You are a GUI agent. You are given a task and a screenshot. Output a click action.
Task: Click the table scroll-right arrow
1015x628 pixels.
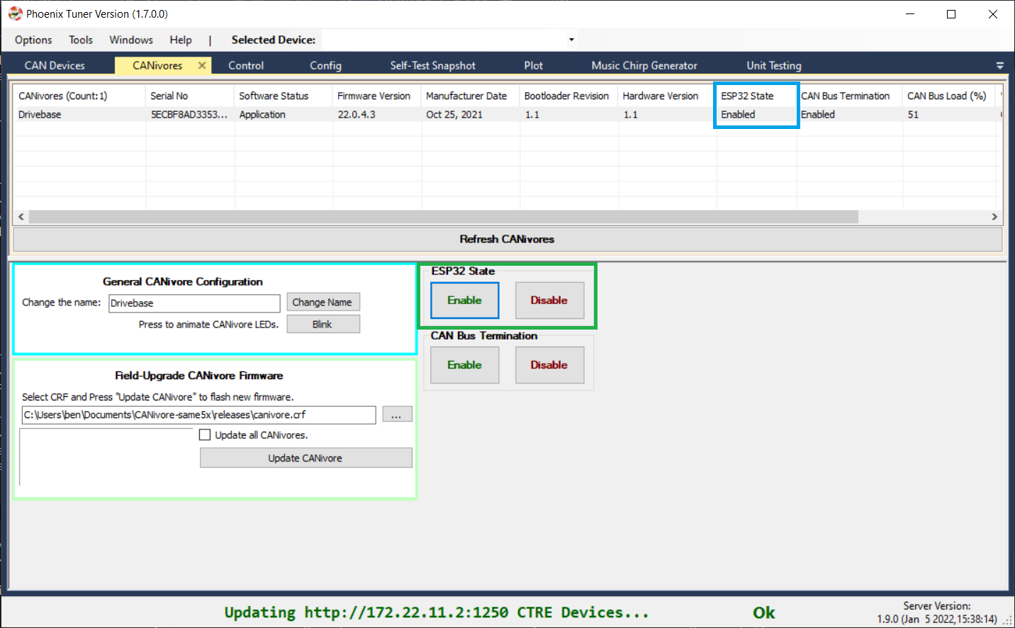[x=994, y=216]
